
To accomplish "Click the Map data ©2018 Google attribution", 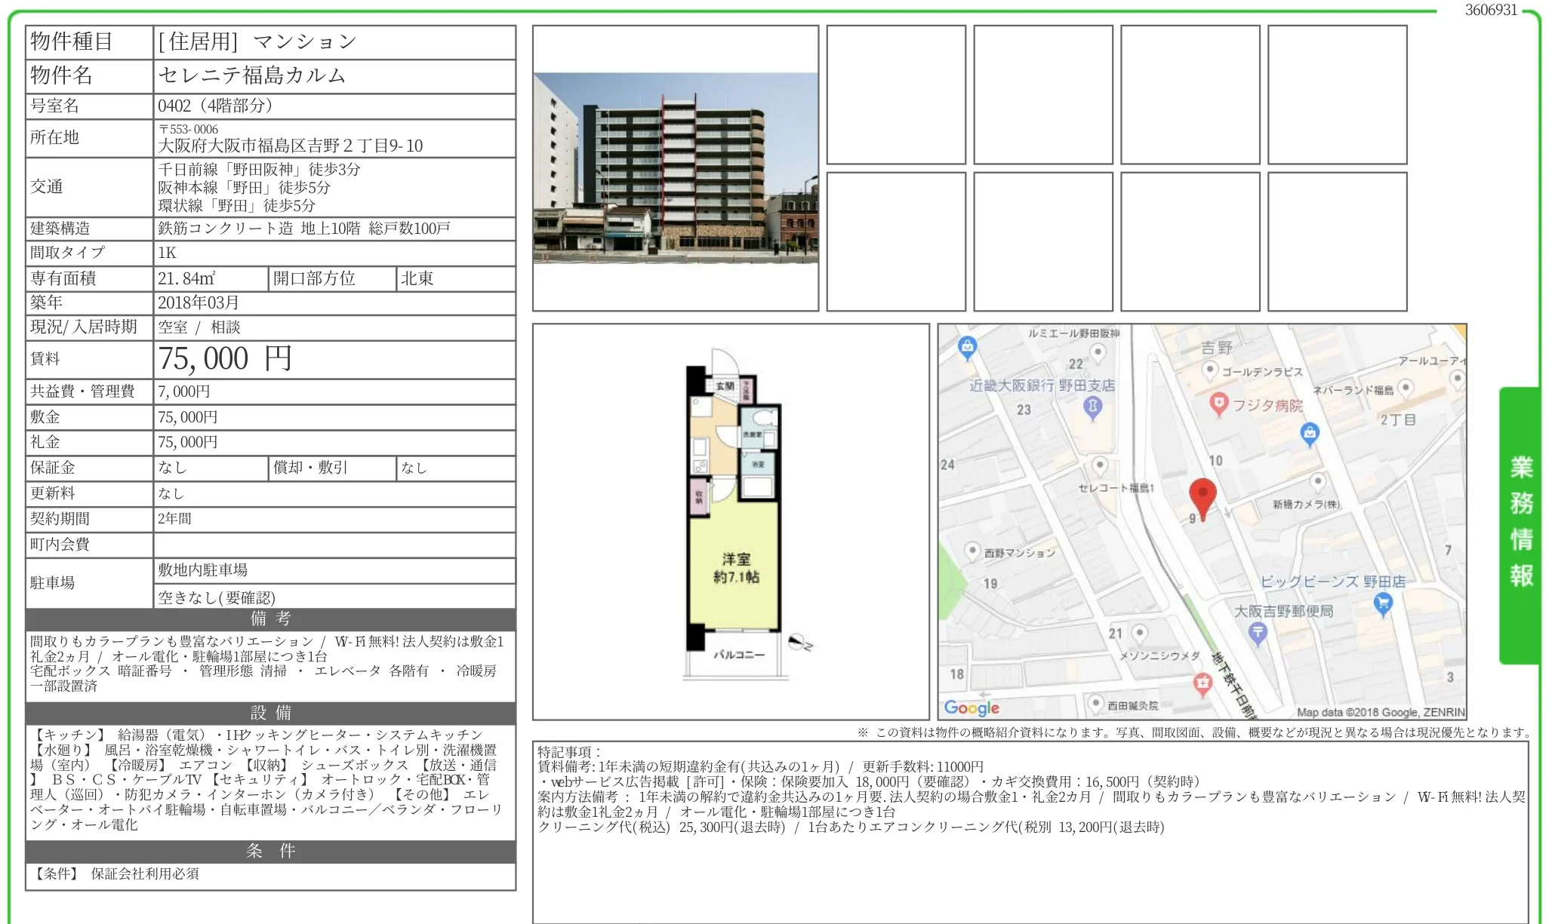I will [1380, 712].
